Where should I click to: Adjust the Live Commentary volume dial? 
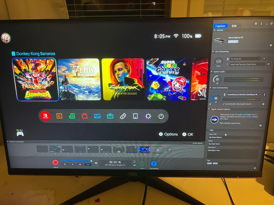(x=216, y=98)
